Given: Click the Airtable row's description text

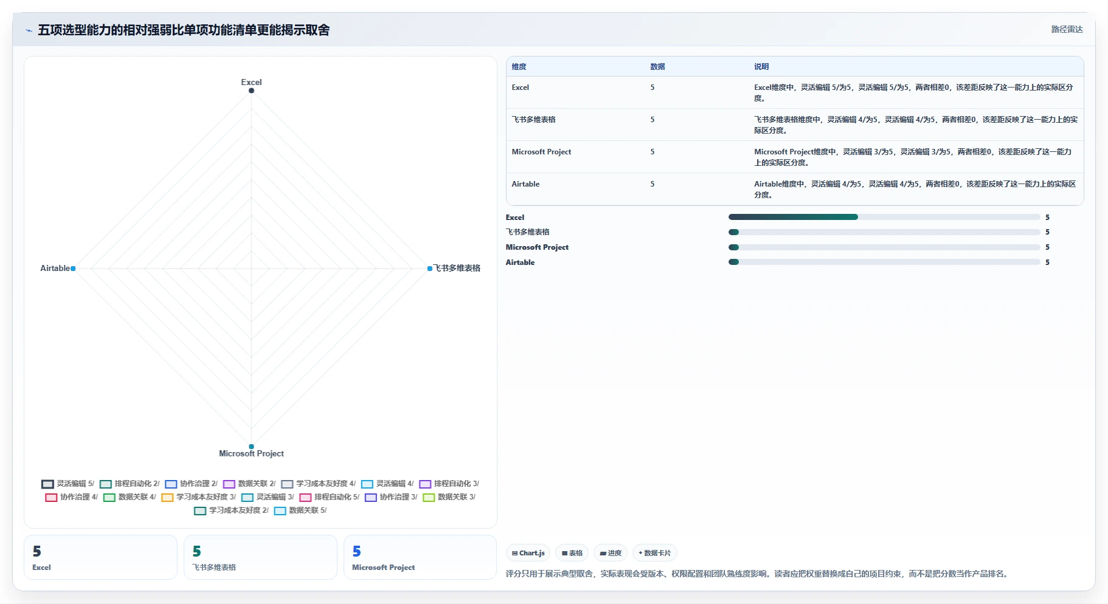Looking at the screenshot, I should click(915, 190).
